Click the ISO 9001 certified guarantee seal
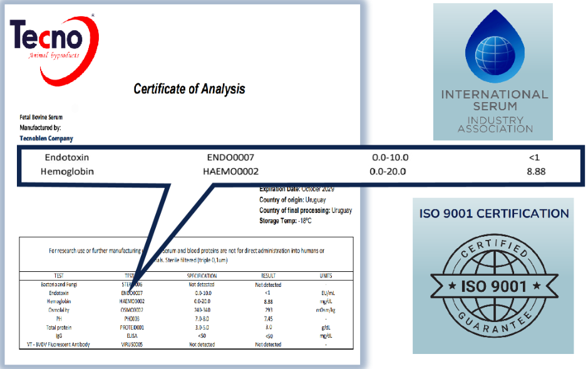Screen dimensions: 588x369 coord(493,286)
